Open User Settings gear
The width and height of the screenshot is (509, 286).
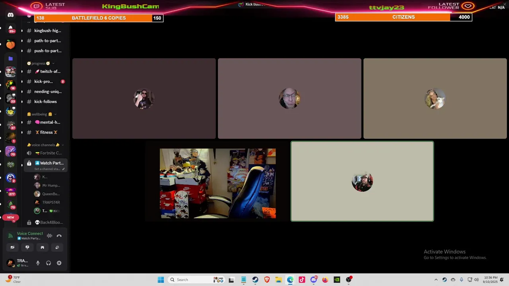(59, 263)
